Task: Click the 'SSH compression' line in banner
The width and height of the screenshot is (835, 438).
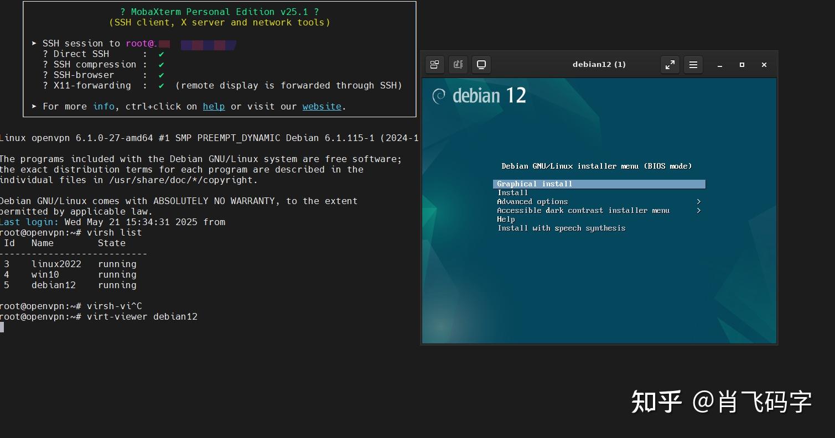Action: (103, 65)
